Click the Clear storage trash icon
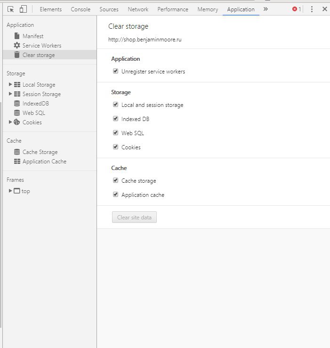The width and height of the screenshot is (330, 348). click(x=17, y=55)
